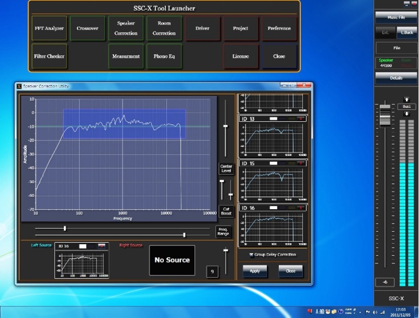Open the Room Correction tool
The width and height of the screenshot is (419, 318).
tap(164, 29)
